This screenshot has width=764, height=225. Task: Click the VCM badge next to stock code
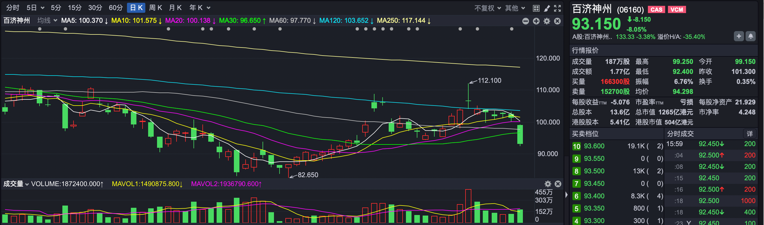tap(677, 9)
